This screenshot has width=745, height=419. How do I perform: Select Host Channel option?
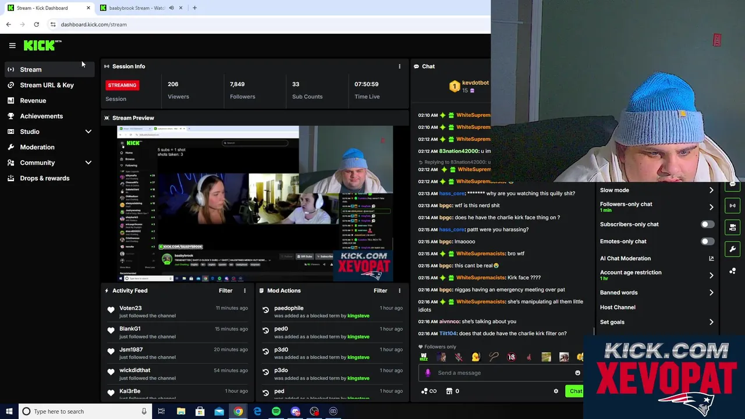click(x=618, y=307)
